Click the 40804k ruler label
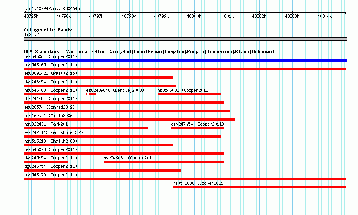Image resolution: width=358 pixels, height=215 pixels. pyautogui.click(x=325, y=16)
